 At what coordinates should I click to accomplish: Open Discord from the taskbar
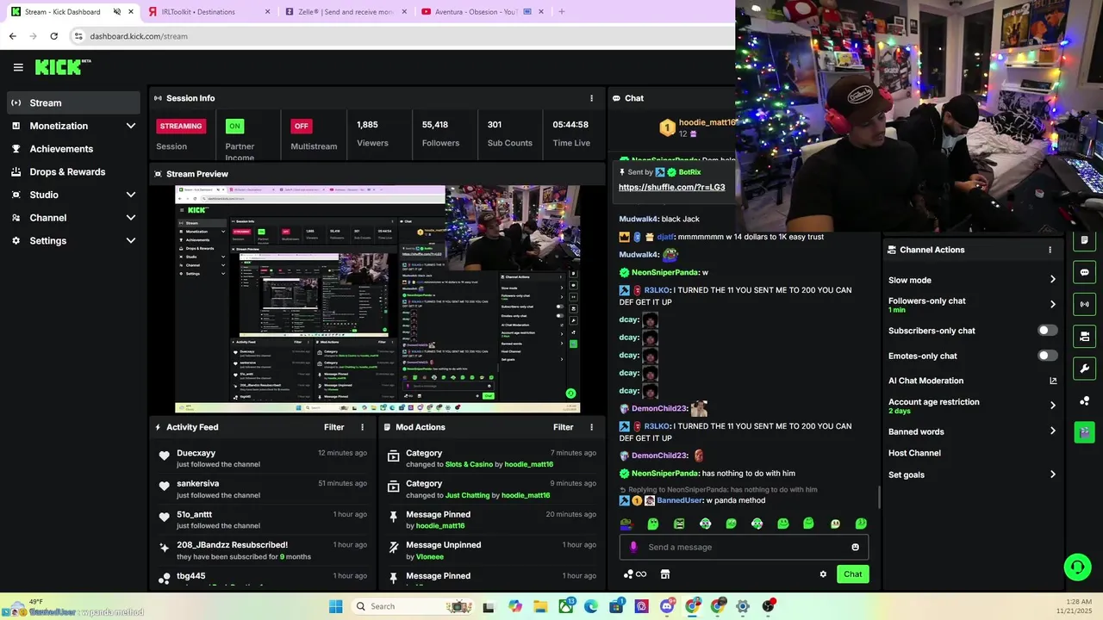(x=666, y=606)
